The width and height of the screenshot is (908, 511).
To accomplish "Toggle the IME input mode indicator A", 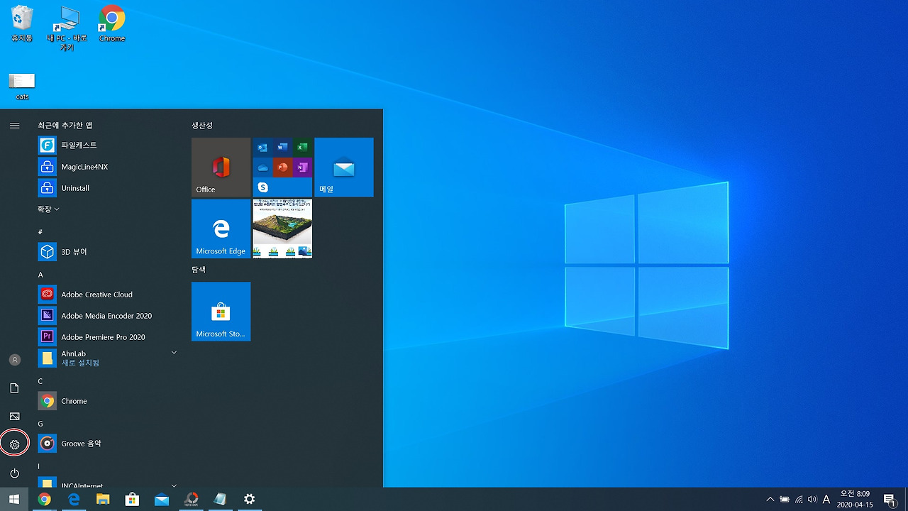I will (x=826, y=499).
